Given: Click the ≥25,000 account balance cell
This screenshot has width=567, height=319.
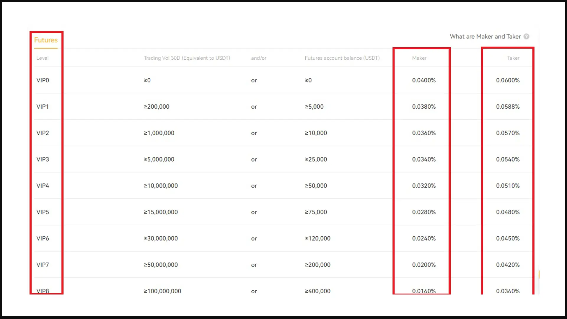Looking at the screenshot, I should click(x=316, y=159).
